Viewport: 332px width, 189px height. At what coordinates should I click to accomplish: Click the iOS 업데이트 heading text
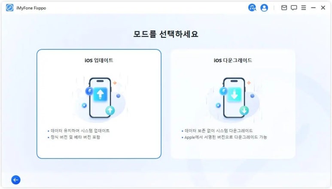click(99, 60)
